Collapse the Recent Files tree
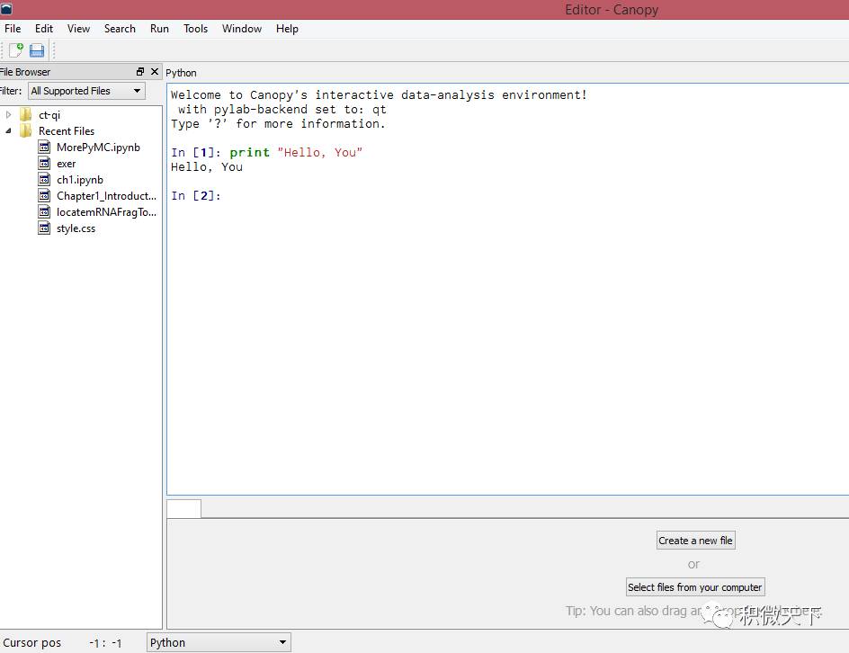This screenshot has width=849, height=653. [x=8, y=131]
